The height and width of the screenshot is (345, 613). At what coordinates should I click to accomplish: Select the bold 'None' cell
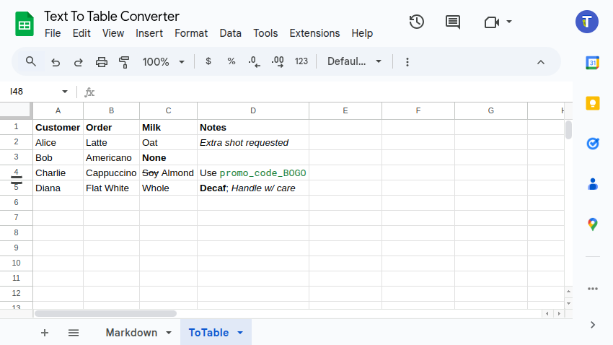click(x=168, y=157)
